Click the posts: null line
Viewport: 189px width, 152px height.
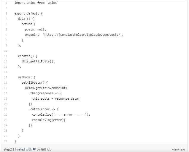pos(36,30)
